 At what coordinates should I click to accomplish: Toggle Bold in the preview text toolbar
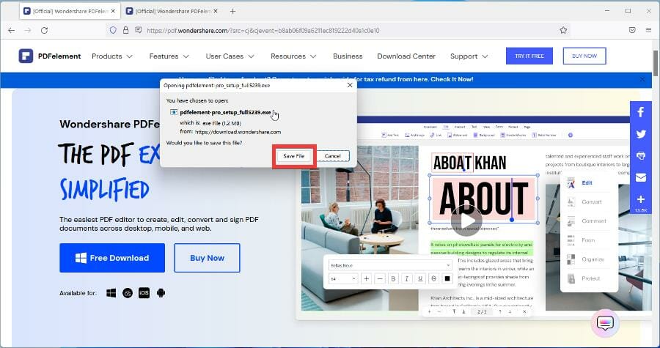[x=393, y=278]
